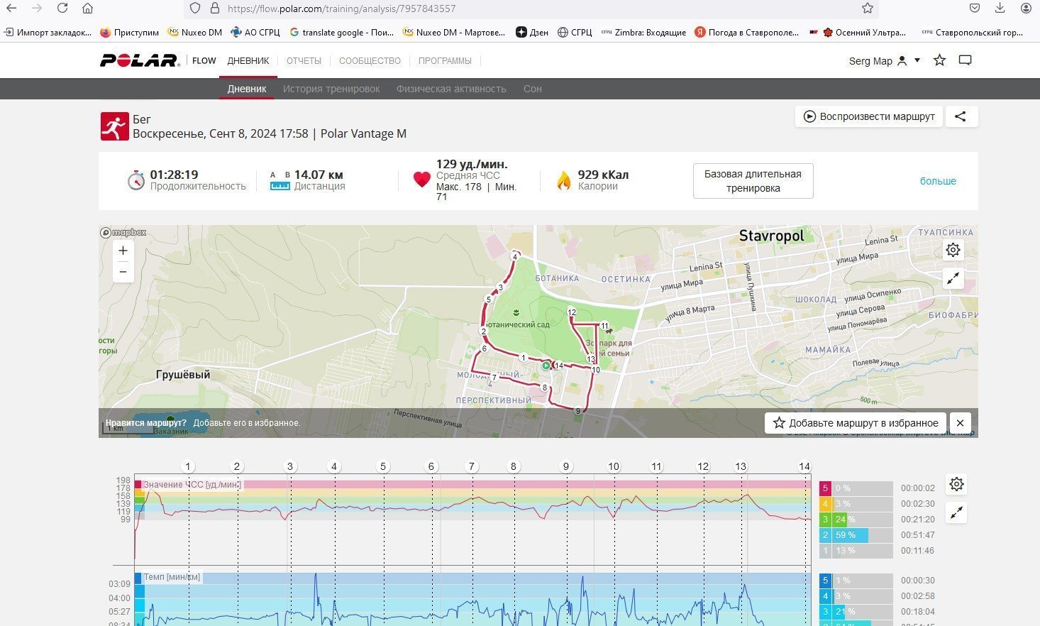Open the browser home page icon

(x=87, y=9)
